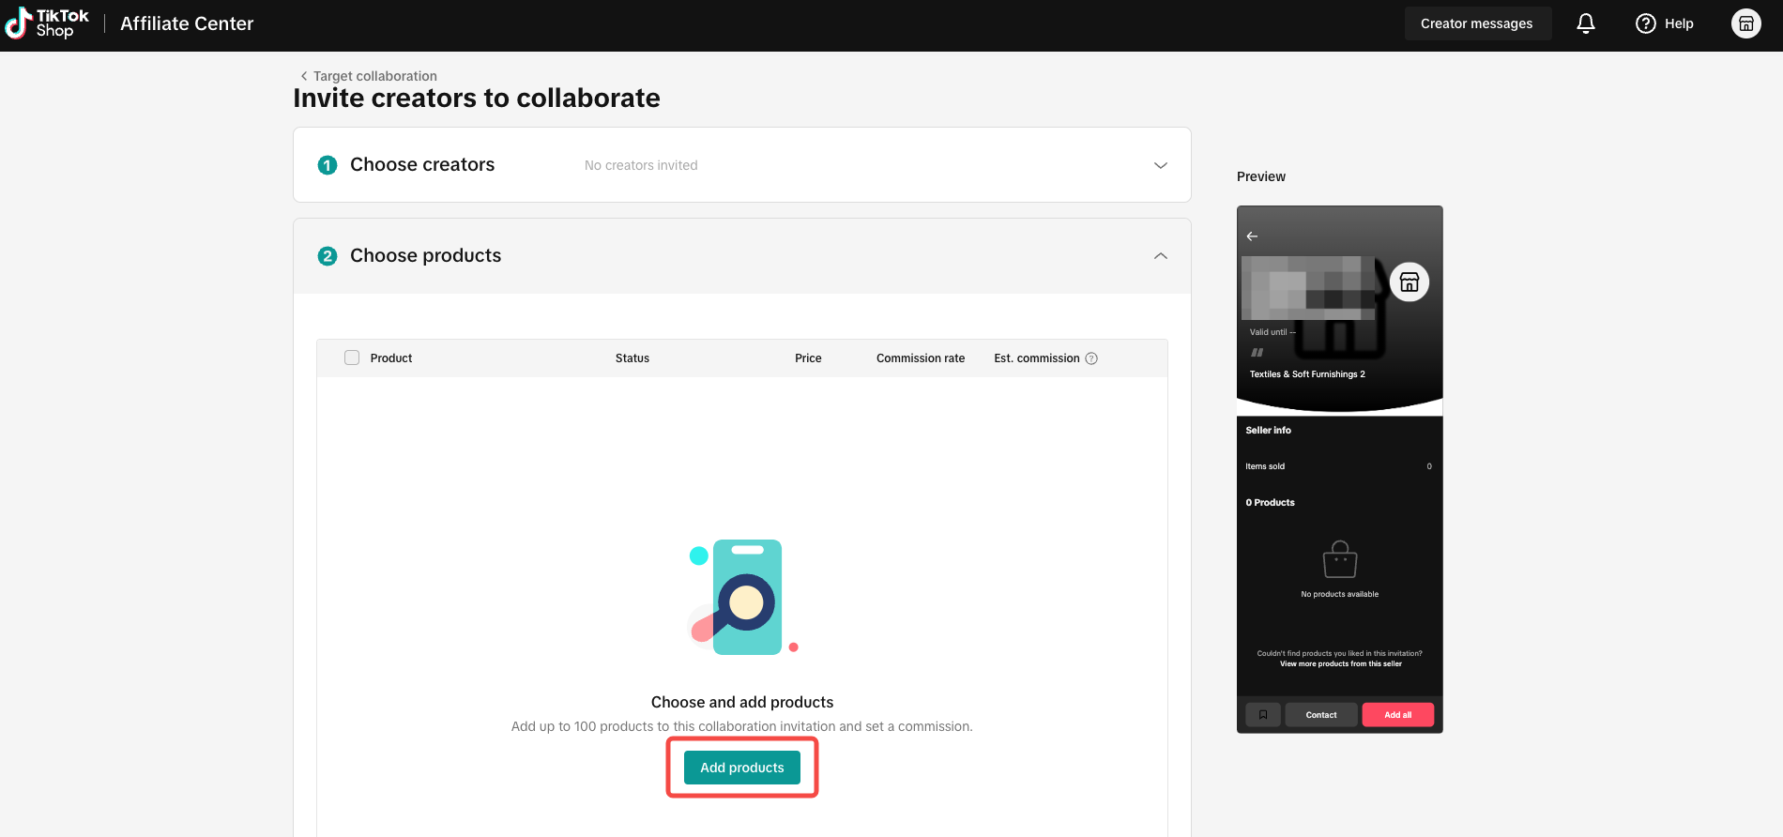Image resolution: width=1783 pixels, height=837 pixels.
Task: Click the bookmark icon in preview
Action: click(x=1263, y=715)
